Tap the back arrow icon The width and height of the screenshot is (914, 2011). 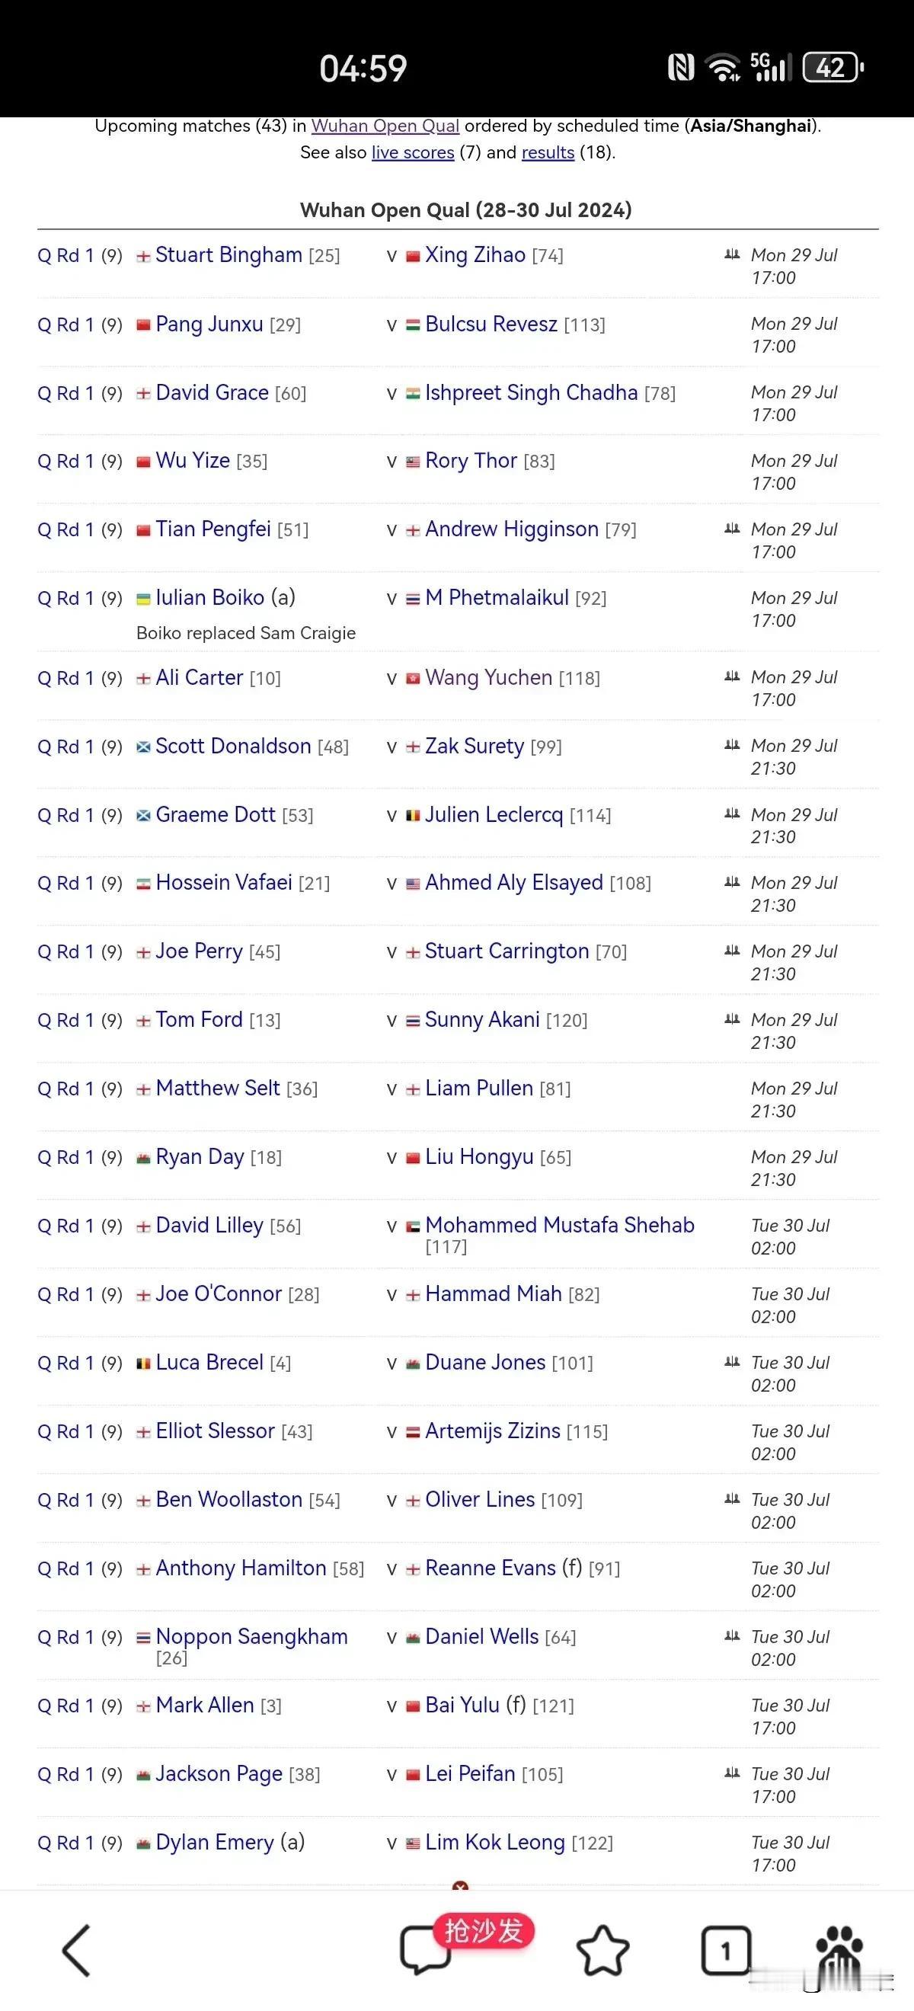(x=76, y=1950)
